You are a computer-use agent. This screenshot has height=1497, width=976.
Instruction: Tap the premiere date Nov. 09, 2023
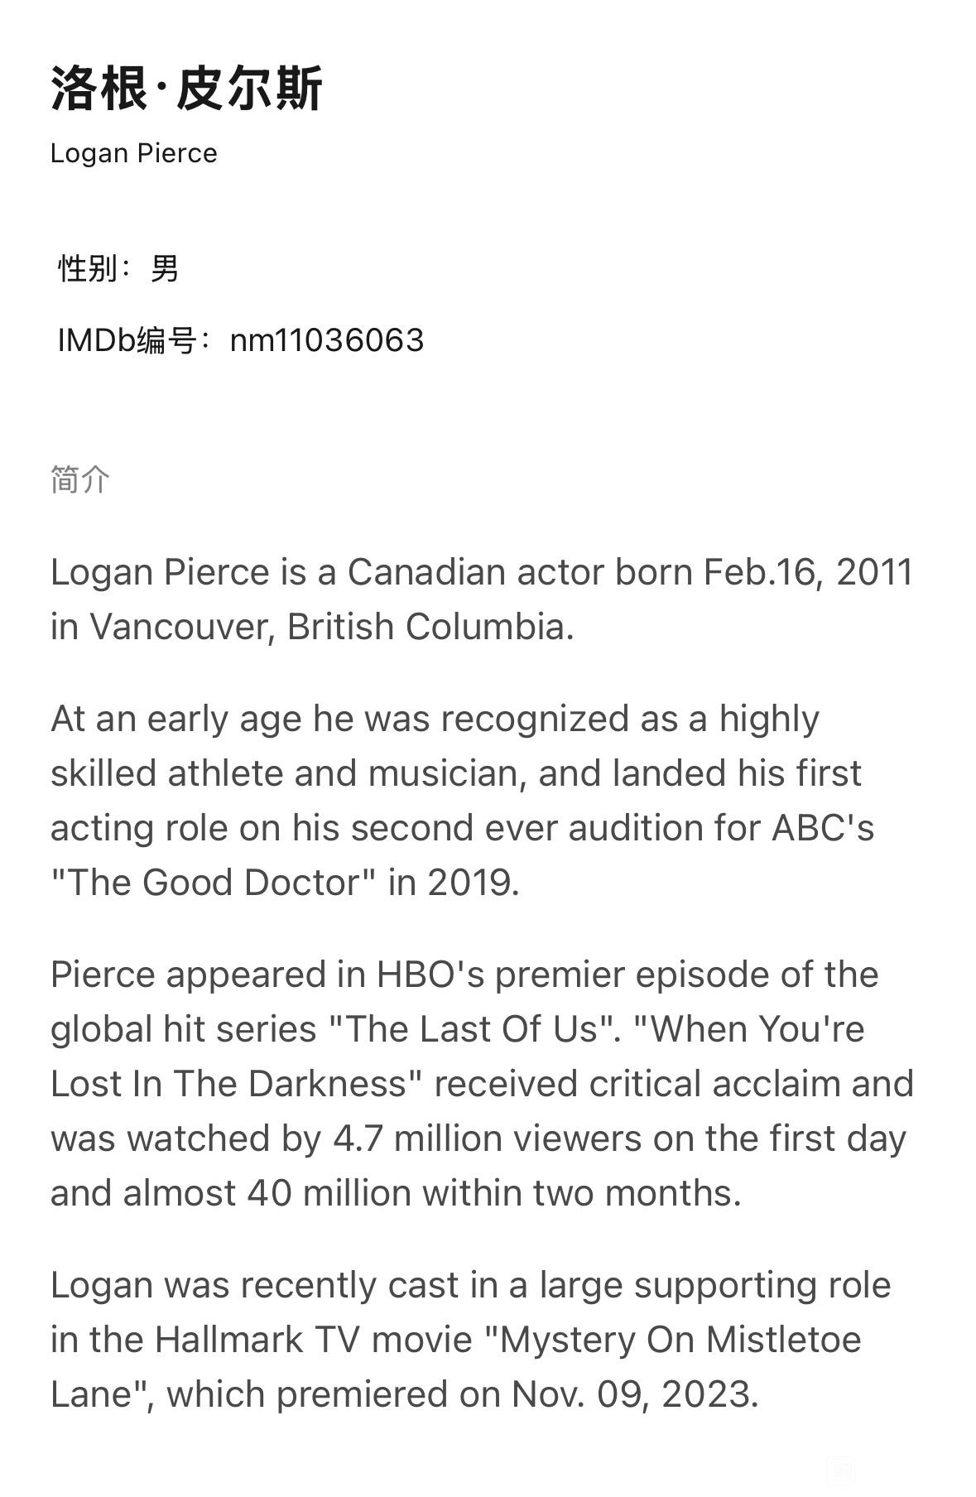[635, 1394]
